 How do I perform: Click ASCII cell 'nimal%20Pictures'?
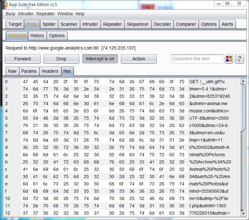207,155
